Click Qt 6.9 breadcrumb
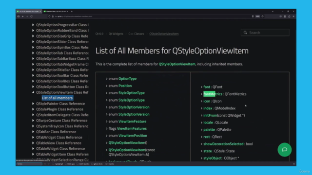This screenshot has width=312, height=175. pyautogui.click(x=99, y=34)
